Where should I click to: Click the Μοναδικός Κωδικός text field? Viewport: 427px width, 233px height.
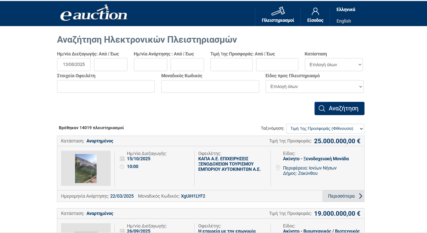[x=210, y=87]
